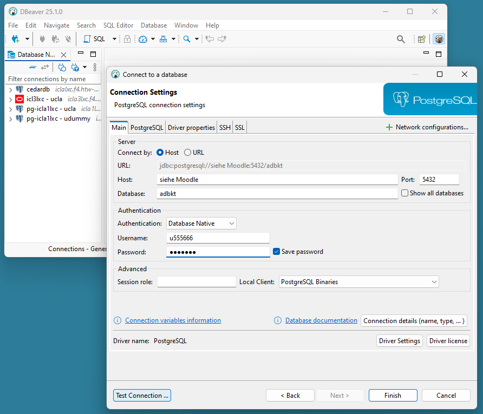The image size is (483, 414).
Task: Expand the dropdown beside the boxes icon
Action: click(173, 39)
